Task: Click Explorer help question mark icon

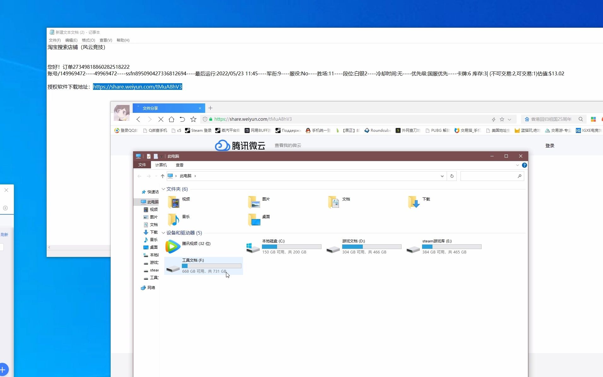Action: pos(525,165)
